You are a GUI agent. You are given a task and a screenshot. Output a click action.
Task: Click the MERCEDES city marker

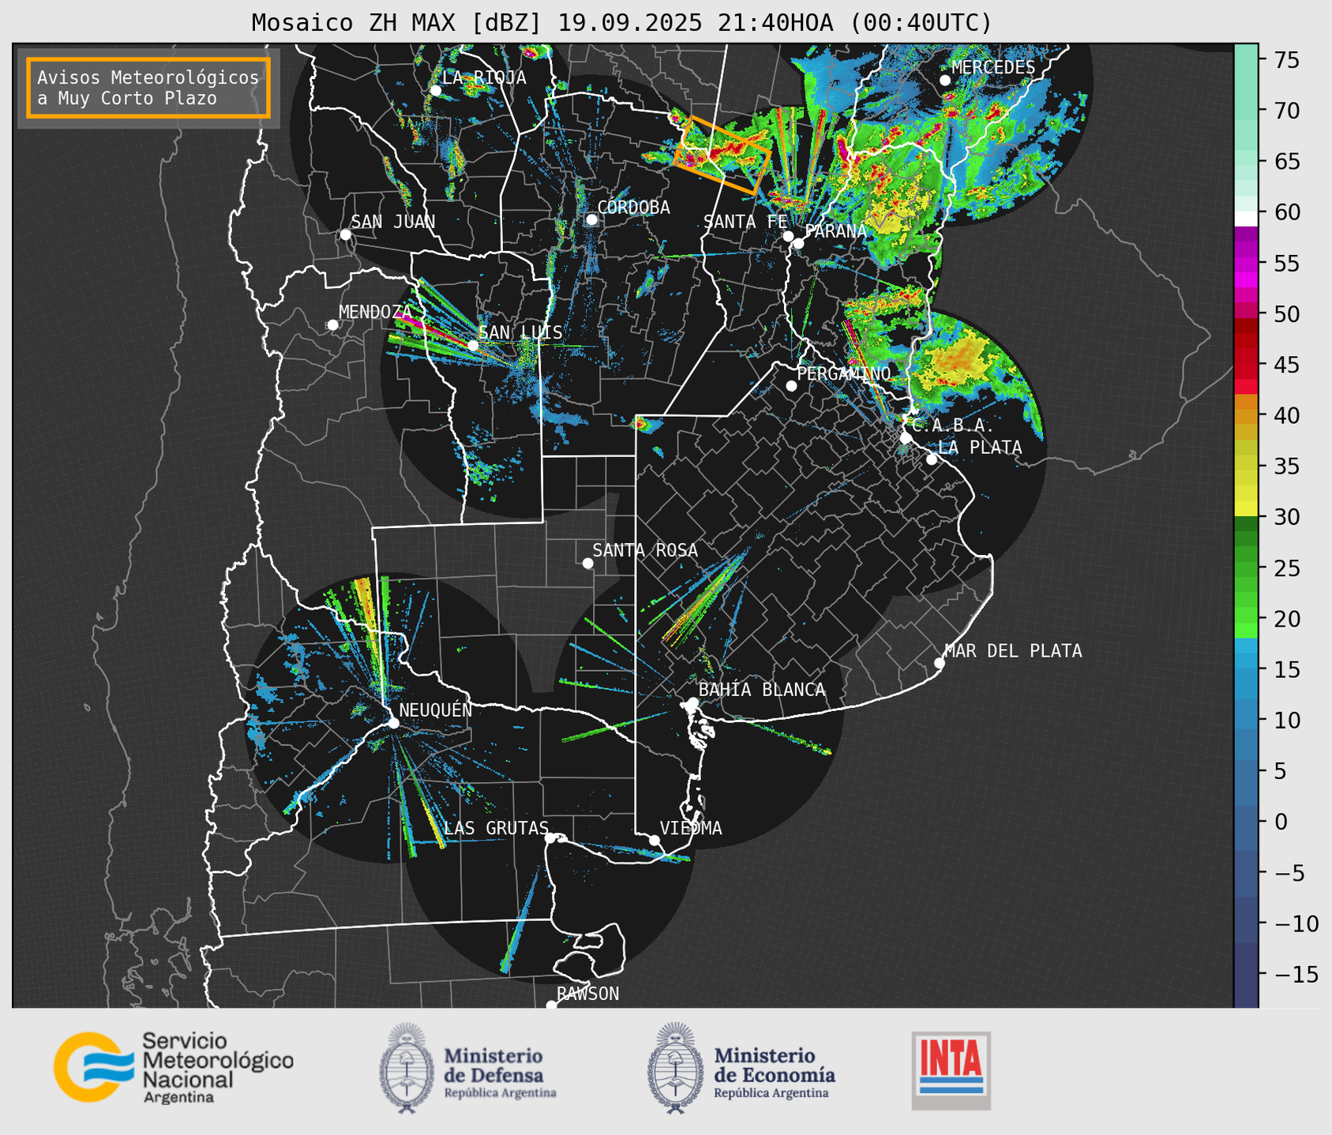click(x=945, y=81)
